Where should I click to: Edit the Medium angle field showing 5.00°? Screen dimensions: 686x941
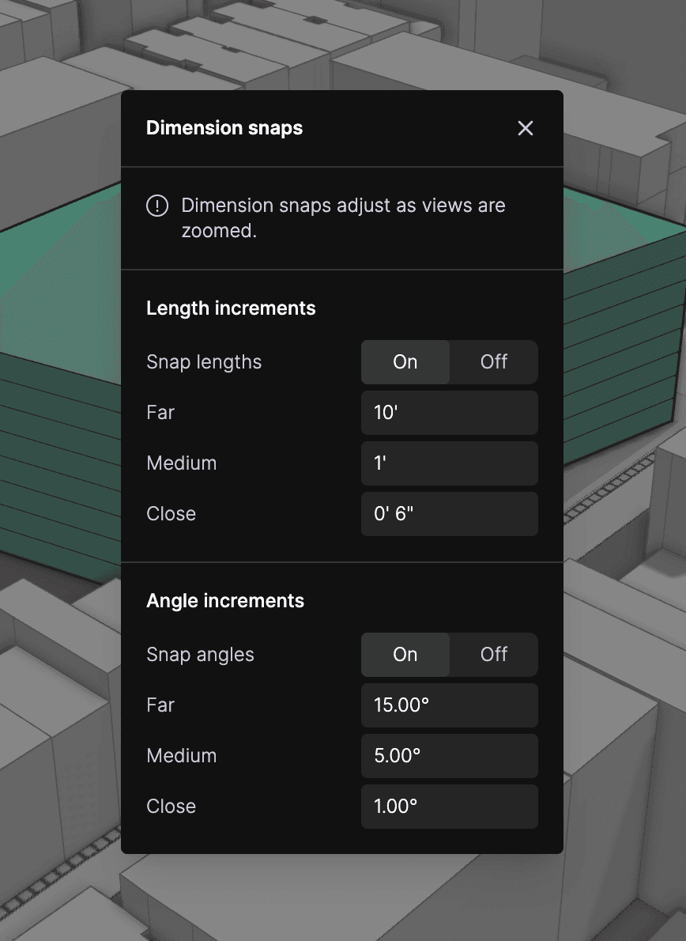(x=449, y=755)
